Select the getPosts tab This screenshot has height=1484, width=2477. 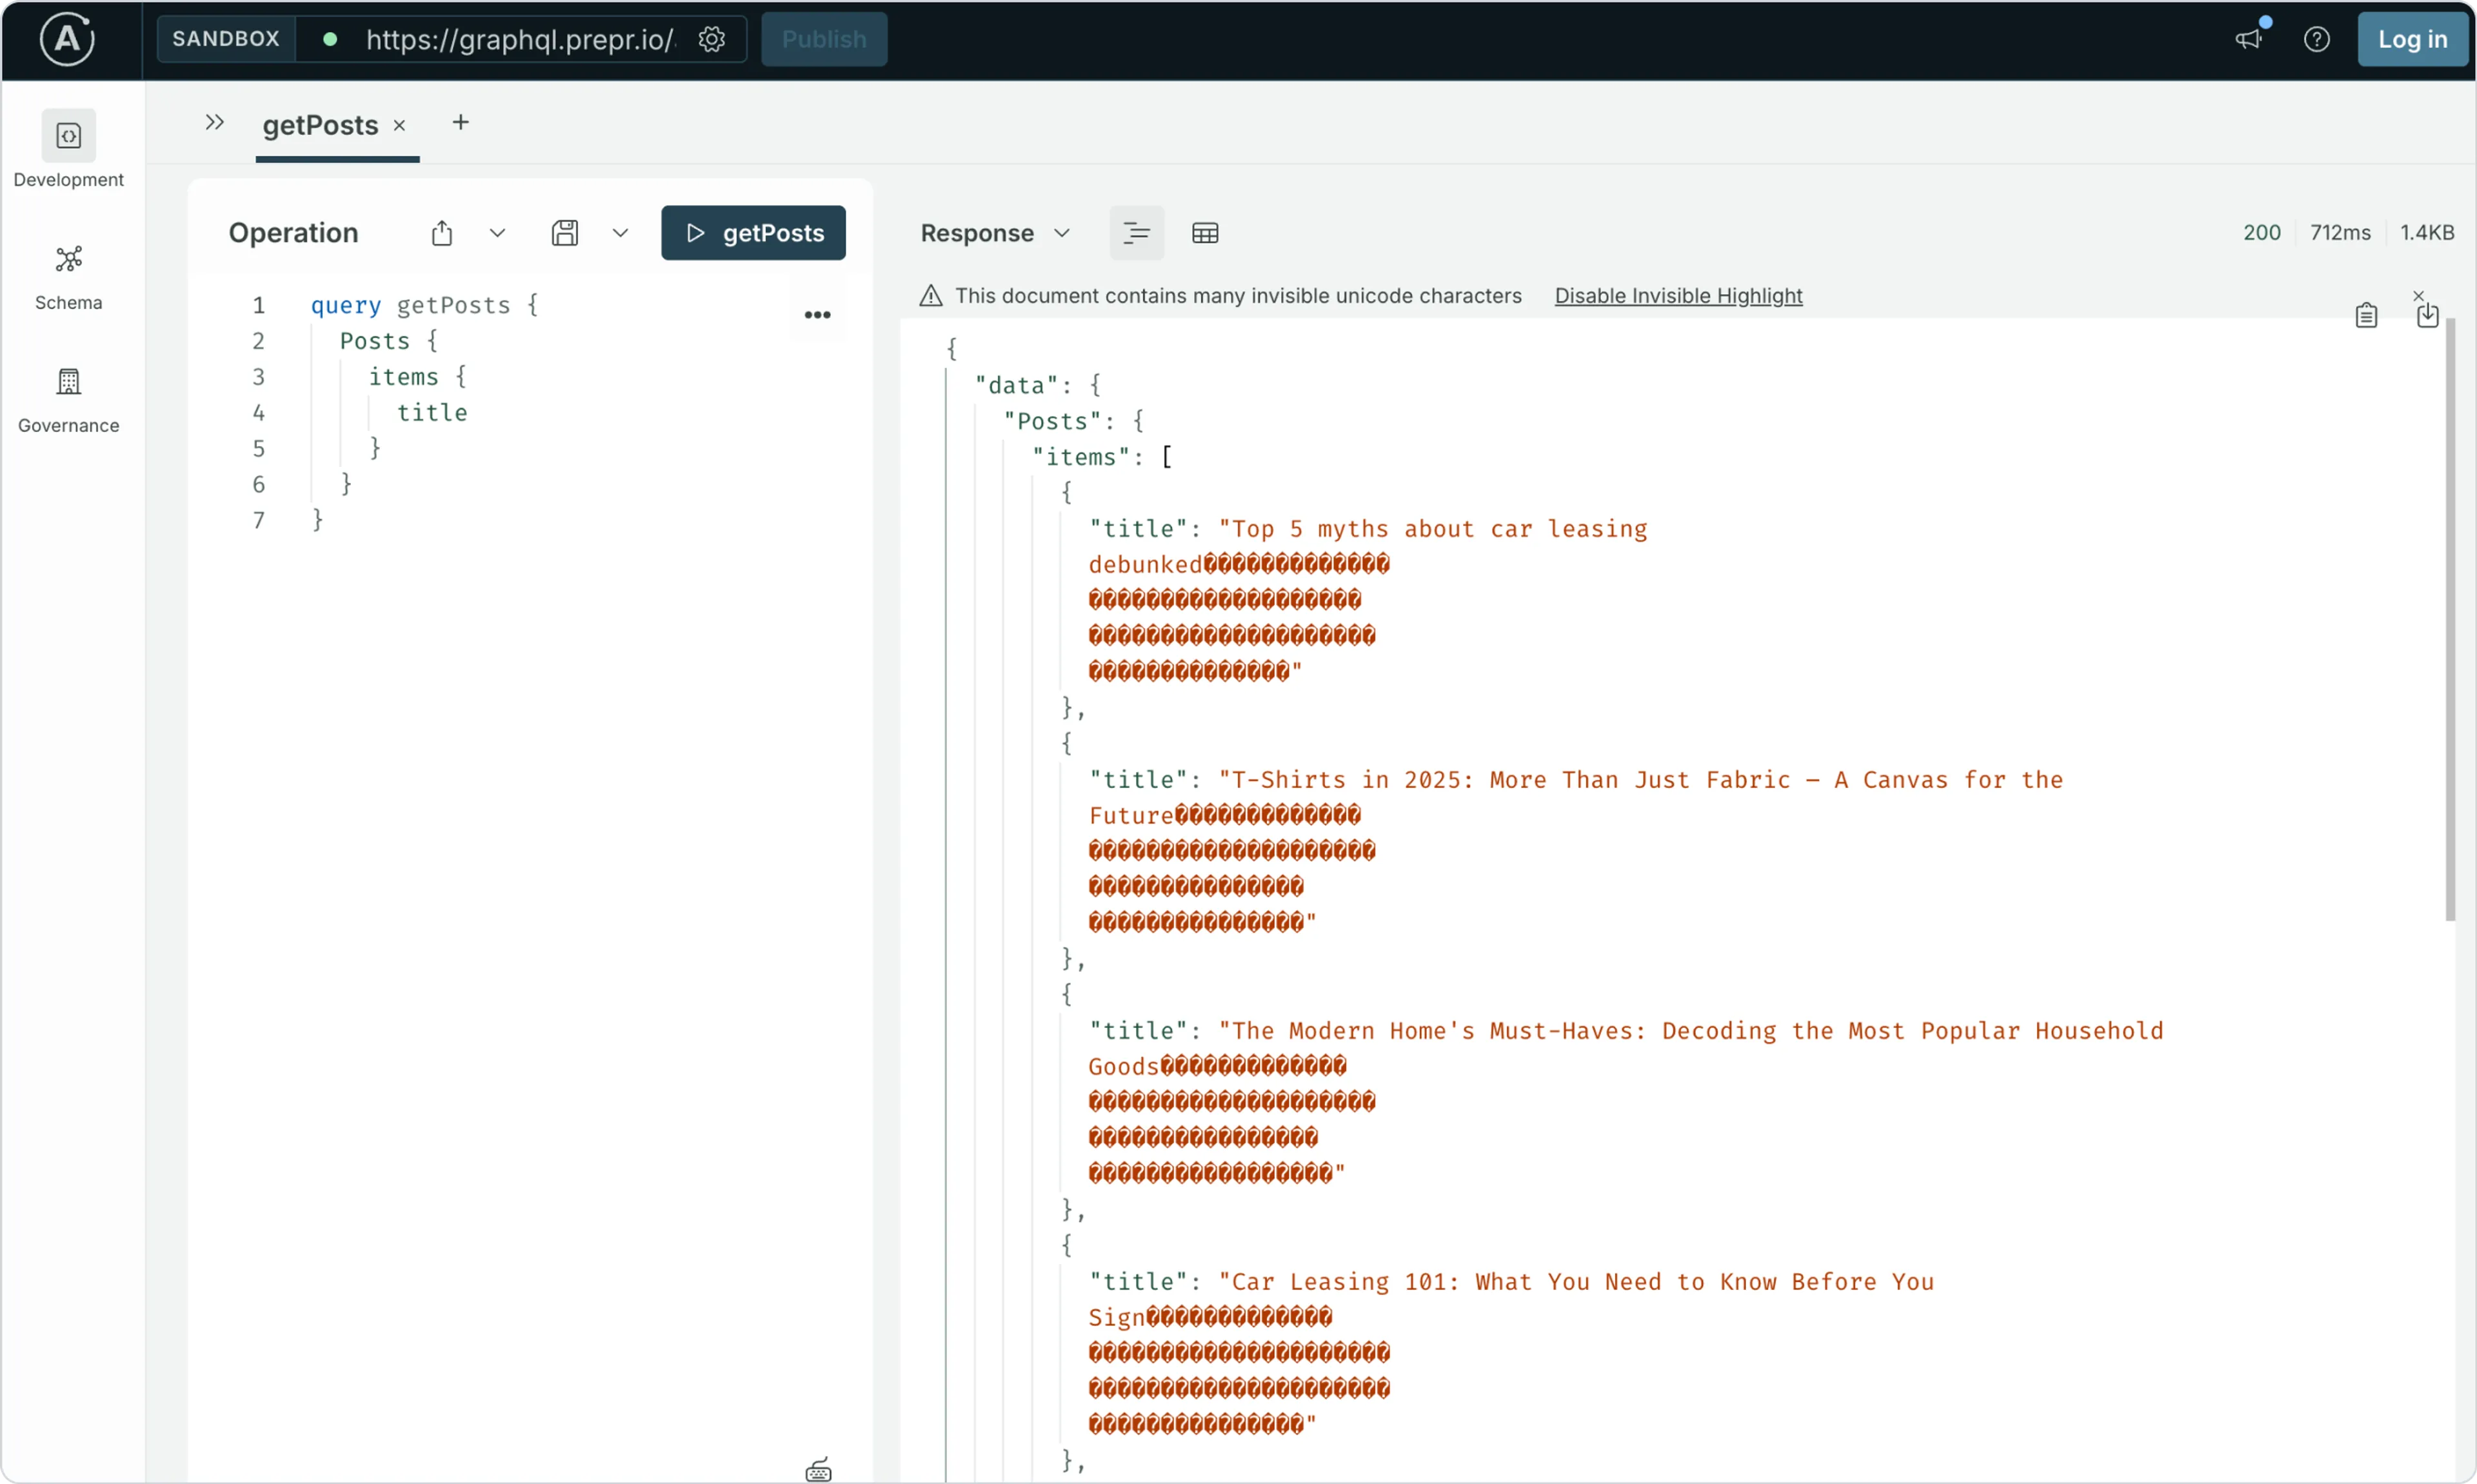[320, 125]
